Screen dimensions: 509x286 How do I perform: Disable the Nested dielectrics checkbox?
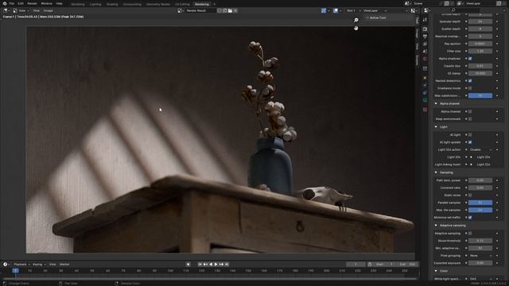pos(470,81)
